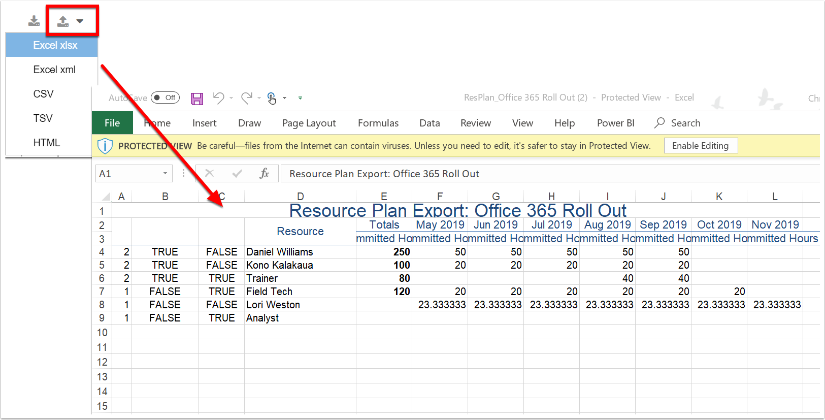Open the View ribbon tab

[x=522, y=123]
